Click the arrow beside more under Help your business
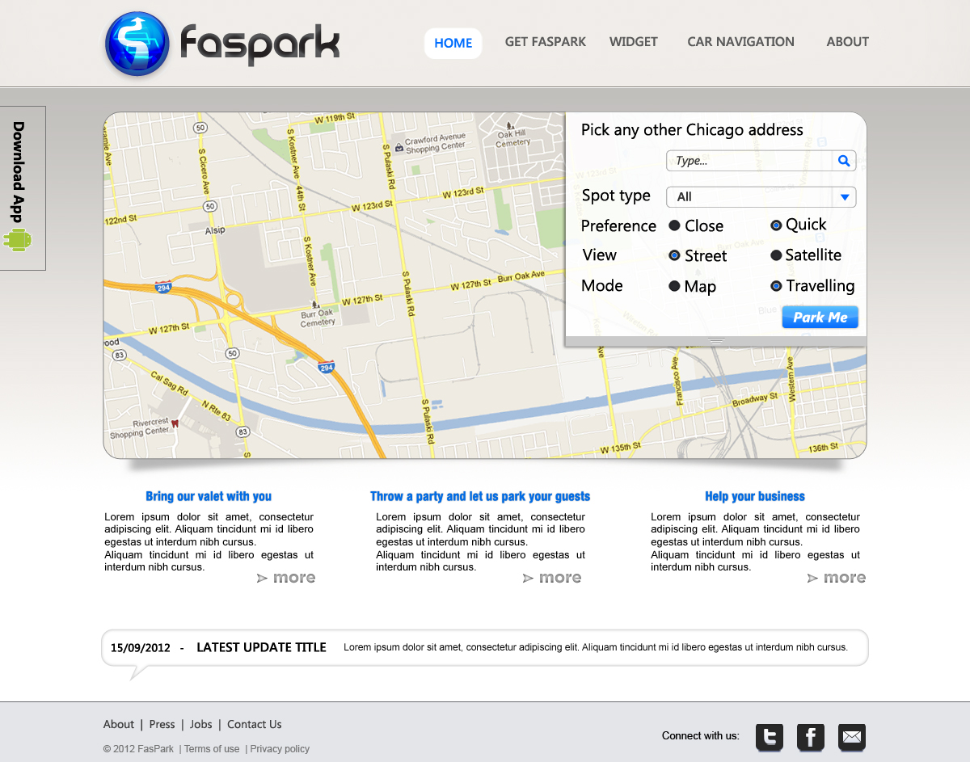 pos(812,577)
